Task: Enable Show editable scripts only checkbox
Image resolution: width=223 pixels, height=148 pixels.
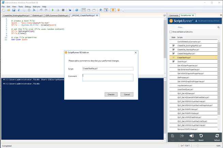Action: [x=171, y=32]
